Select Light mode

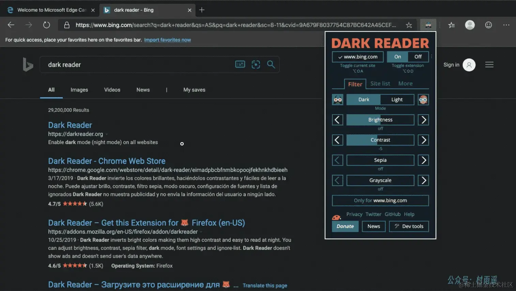click(x=397, y=100)
